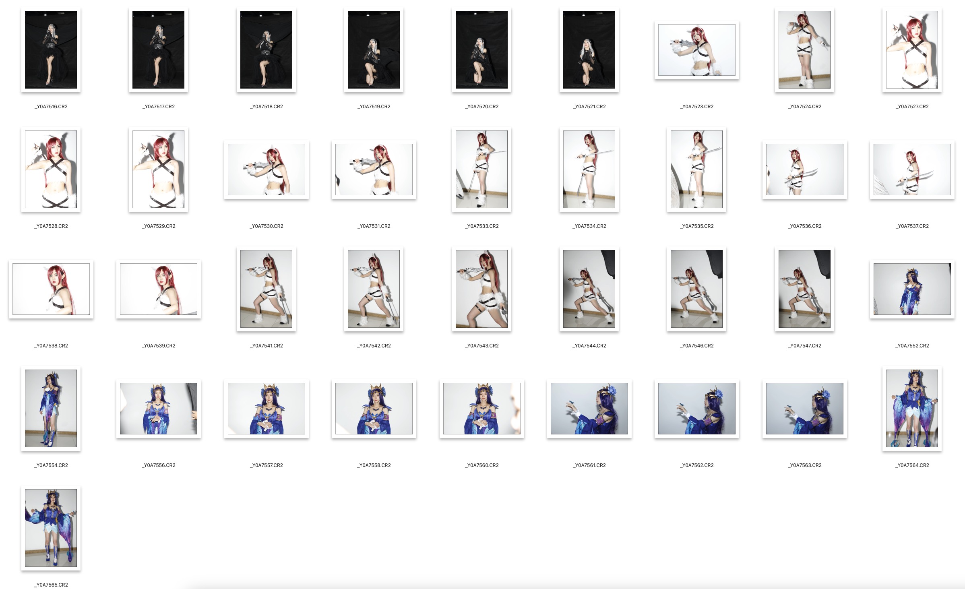Viewport: 965px width, 589px height.
Task: Select thumbnail _Y0A7516.CR2
Action: tap(51, 50)
